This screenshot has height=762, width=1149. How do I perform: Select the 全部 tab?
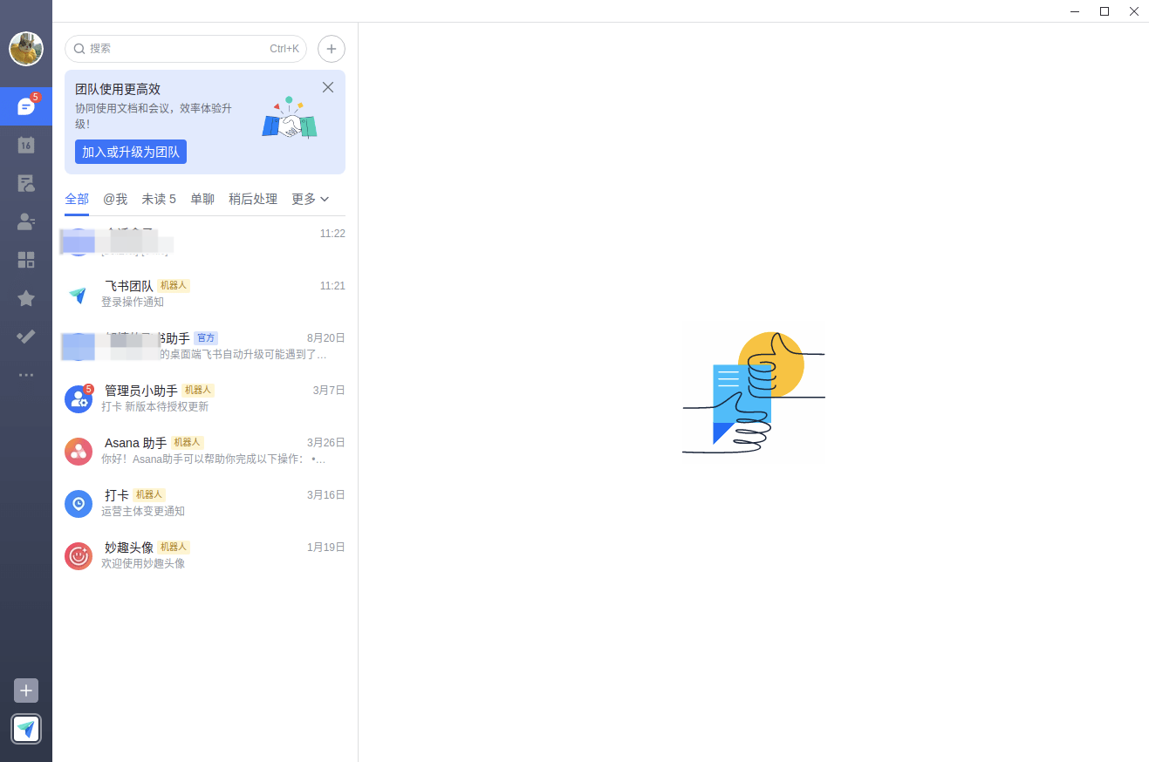pos(77,199)
